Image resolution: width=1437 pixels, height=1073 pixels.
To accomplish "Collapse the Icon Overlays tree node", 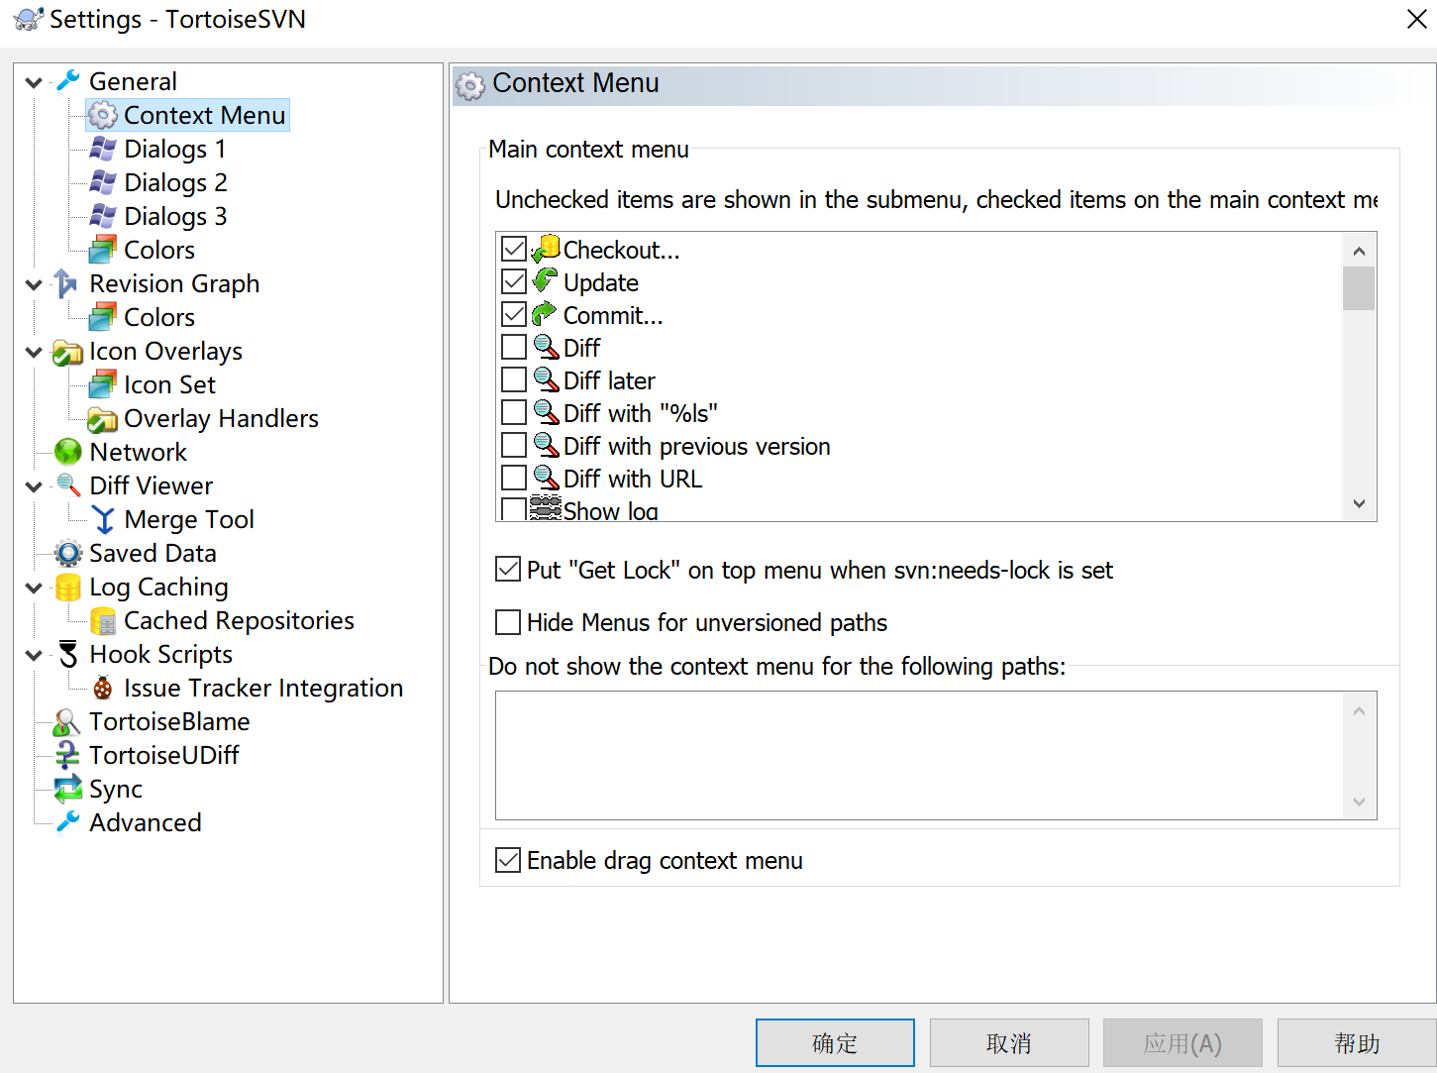I will coord(34,352).
